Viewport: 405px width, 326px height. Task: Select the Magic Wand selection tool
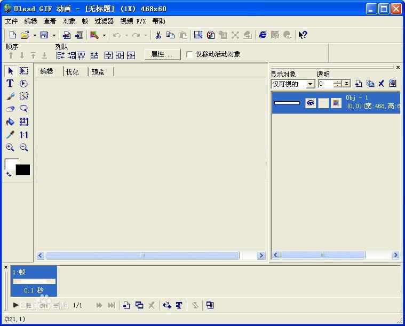24,96
